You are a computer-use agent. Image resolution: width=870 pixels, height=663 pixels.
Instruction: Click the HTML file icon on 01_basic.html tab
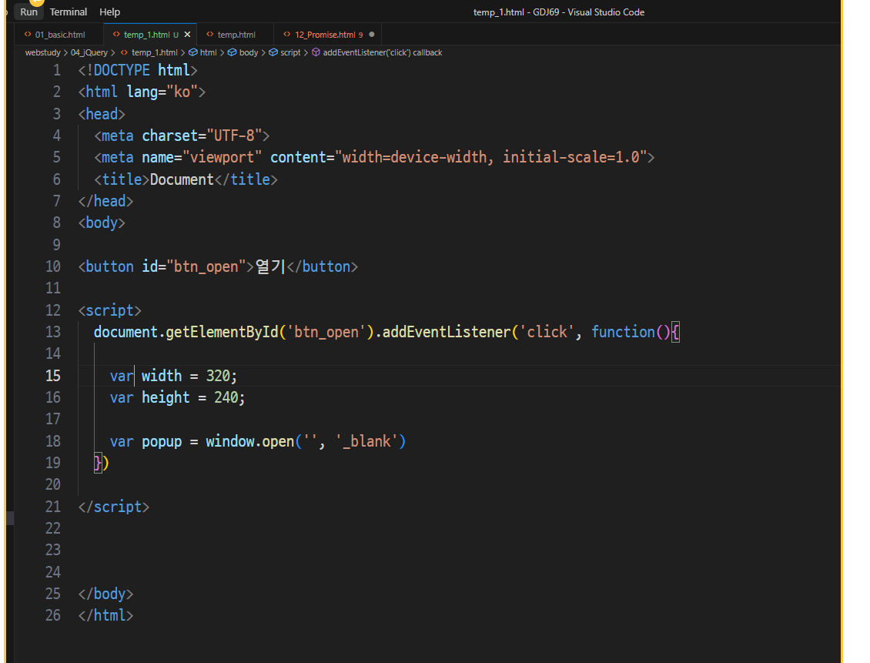28,35
